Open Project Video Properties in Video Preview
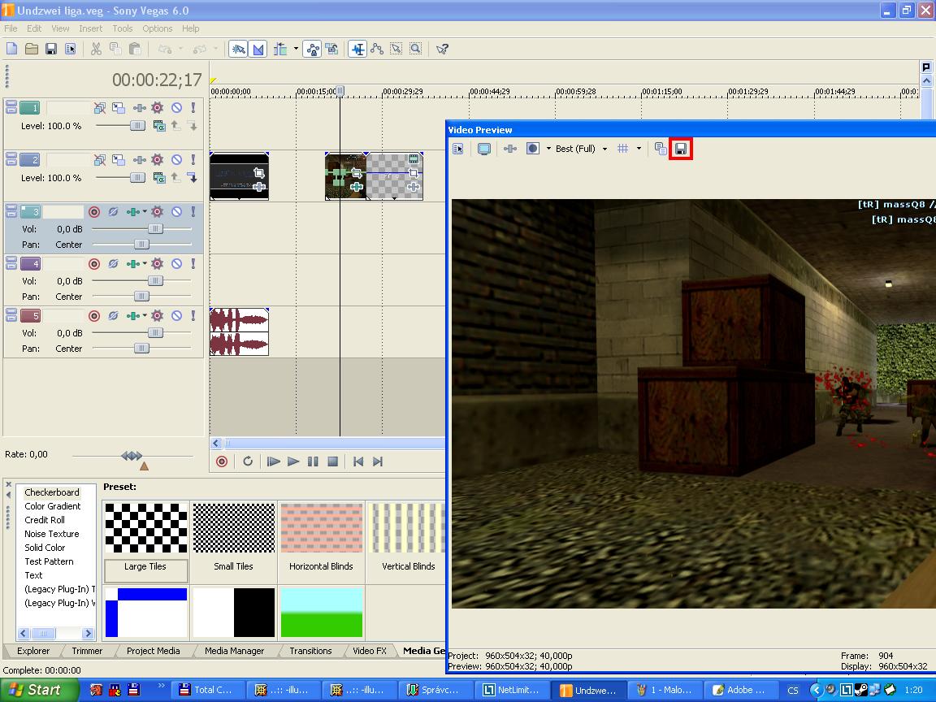Screen dimensions: 936x702 pos(458,149)
